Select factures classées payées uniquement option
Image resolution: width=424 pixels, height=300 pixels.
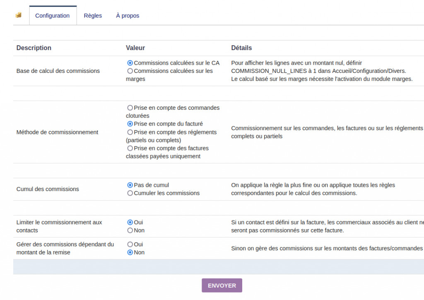130,148
